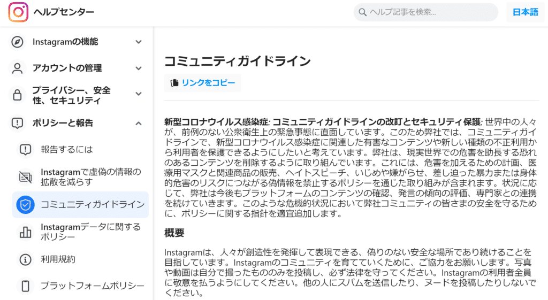Click the Instagram logo icon
548x300 pixels.
[x=18, y=12]
